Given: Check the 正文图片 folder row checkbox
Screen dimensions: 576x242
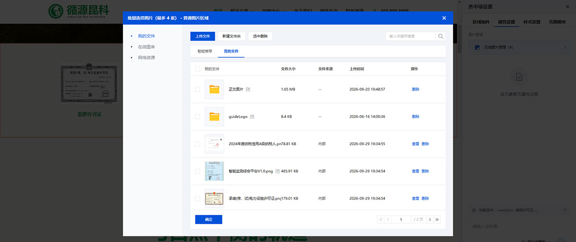Looking at the screenshot, I should (x=198, y=90).
